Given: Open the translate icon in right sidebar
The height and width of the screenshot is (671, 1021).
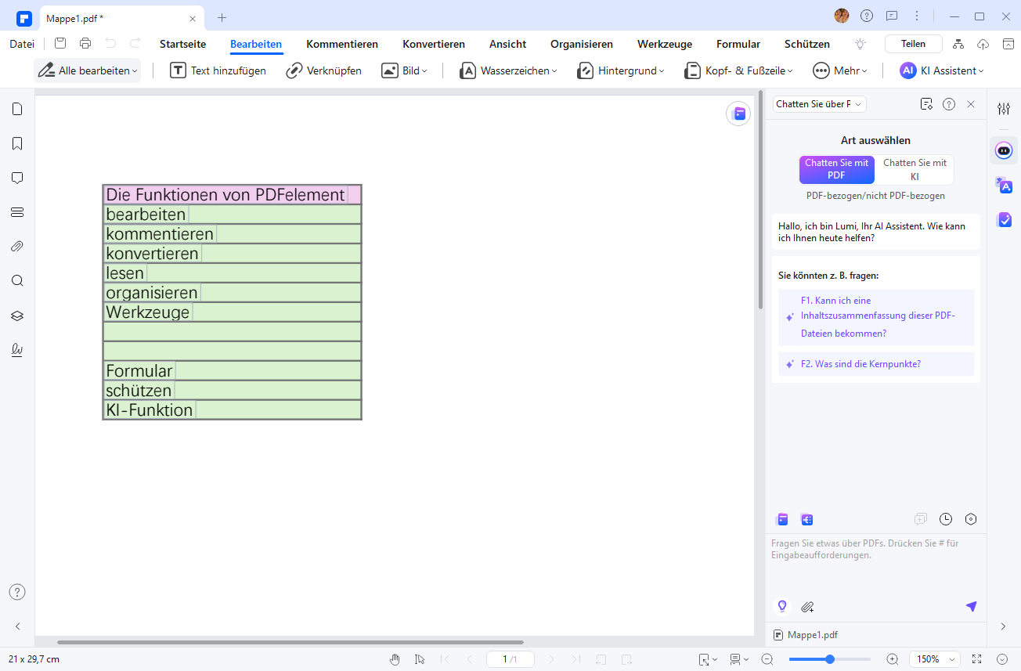Looking at the screenshot, I should click(1004, 185).
